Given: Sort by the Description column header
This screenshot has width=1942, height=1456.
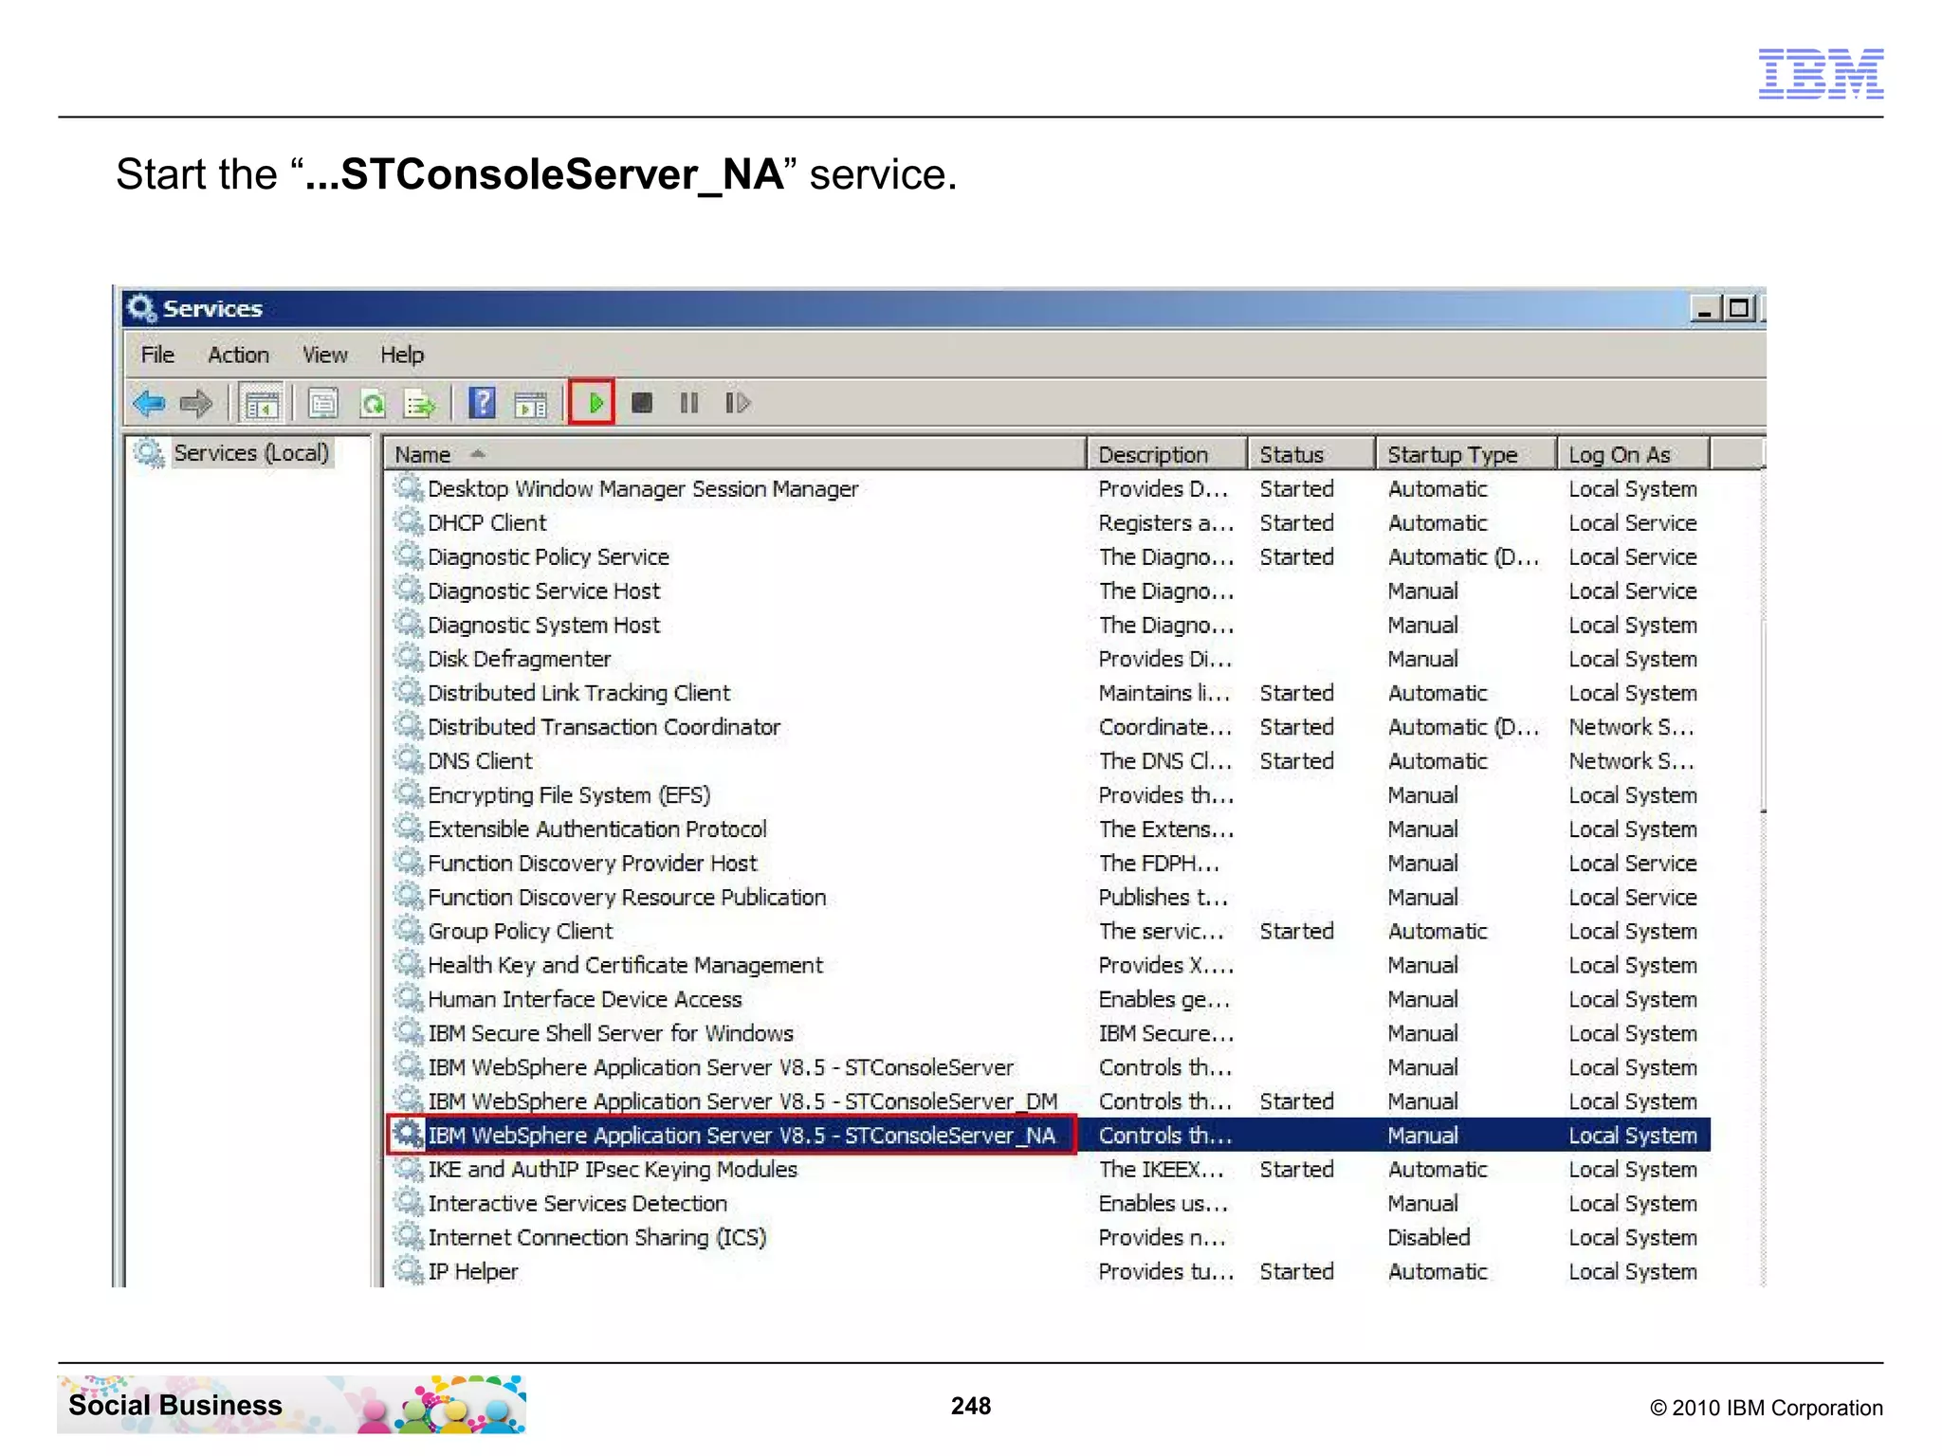Looking at the screenshot, I should click(x=1167, y=454).
